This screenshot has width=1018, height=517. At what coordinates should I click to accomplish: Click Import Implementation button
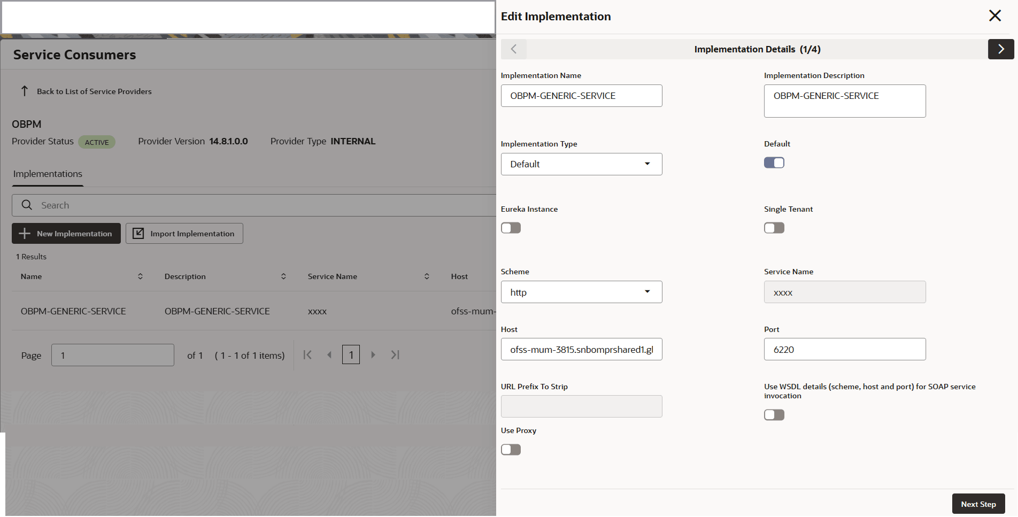tap(184, 234)
